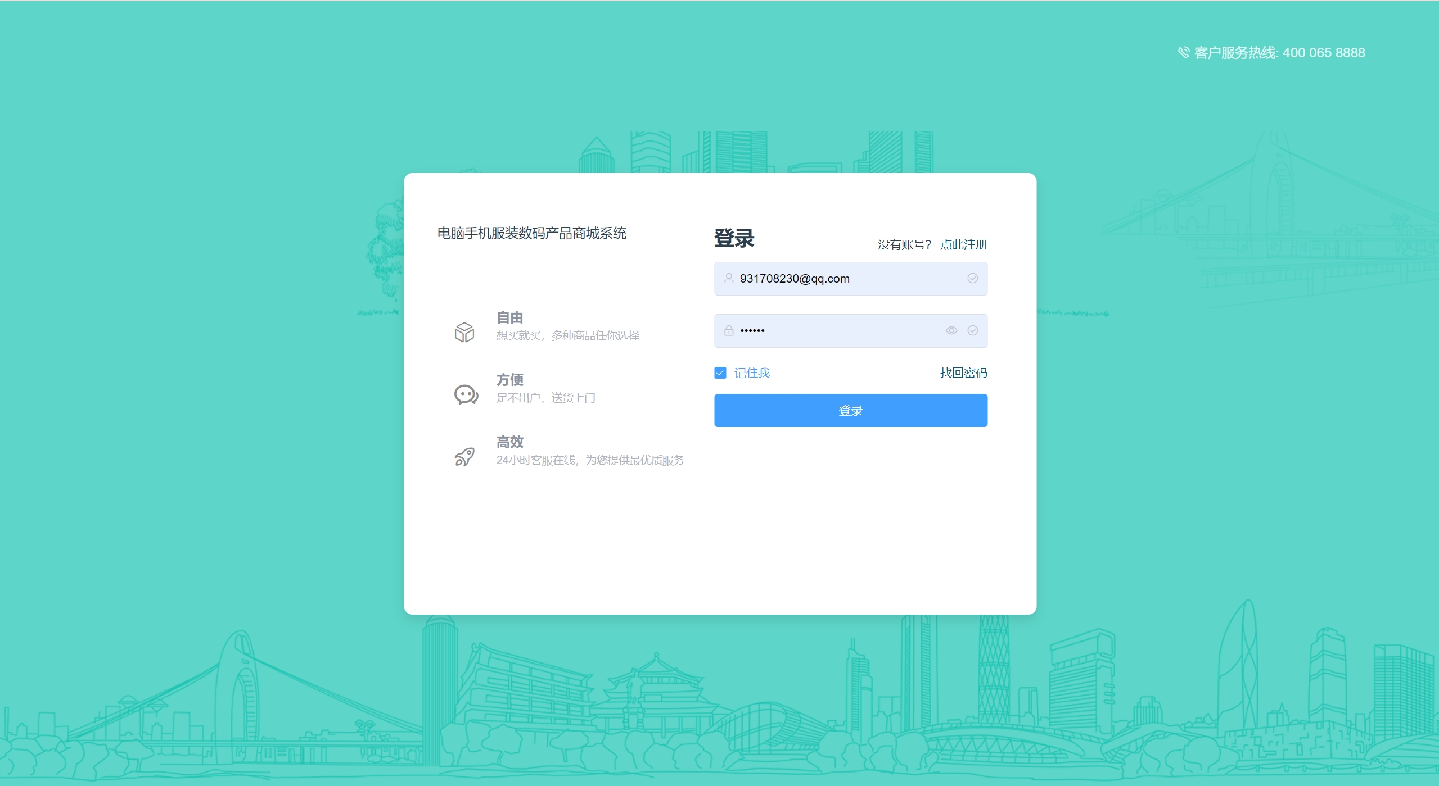Click the validation checkmark in the email field
The width and height of the screenshot is (1439, 786).
972,278
